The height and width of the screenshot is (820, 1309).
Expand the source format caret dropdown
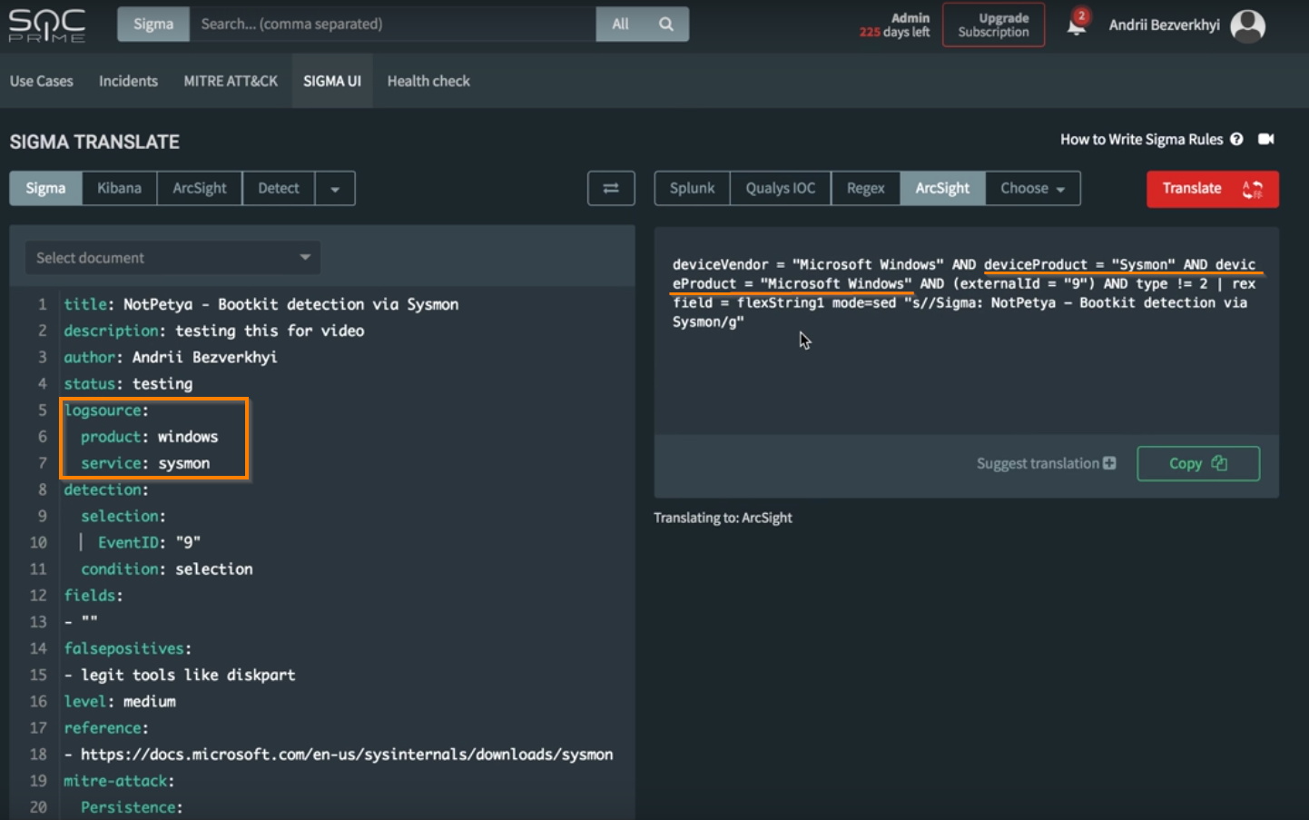[335, 189]
